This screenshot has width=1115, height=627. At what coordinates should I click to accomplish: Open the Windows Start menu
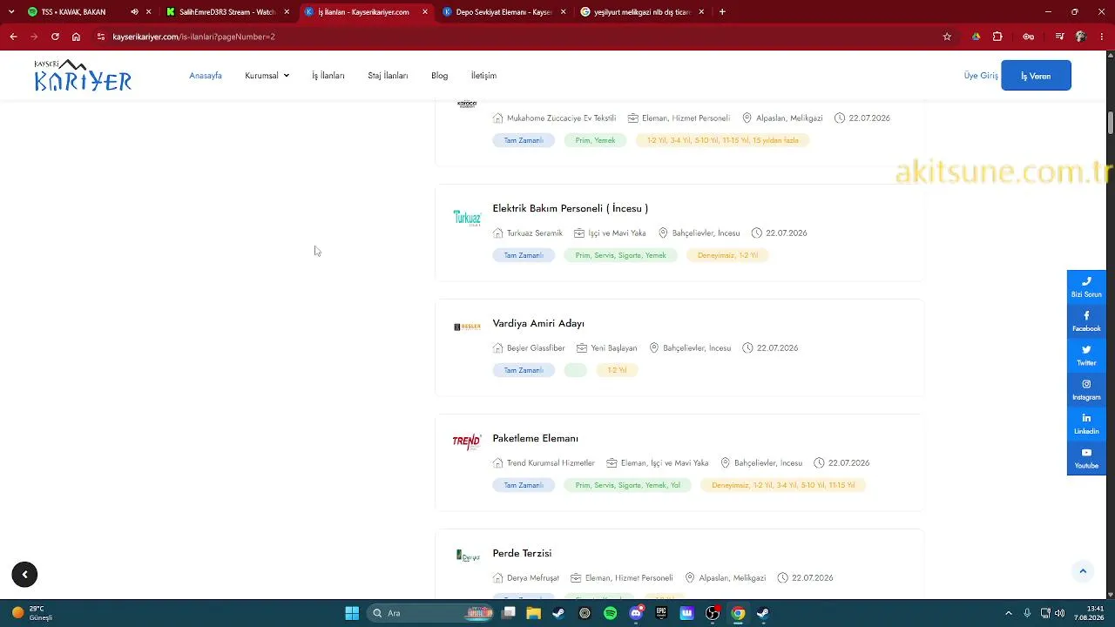(352, 613)
